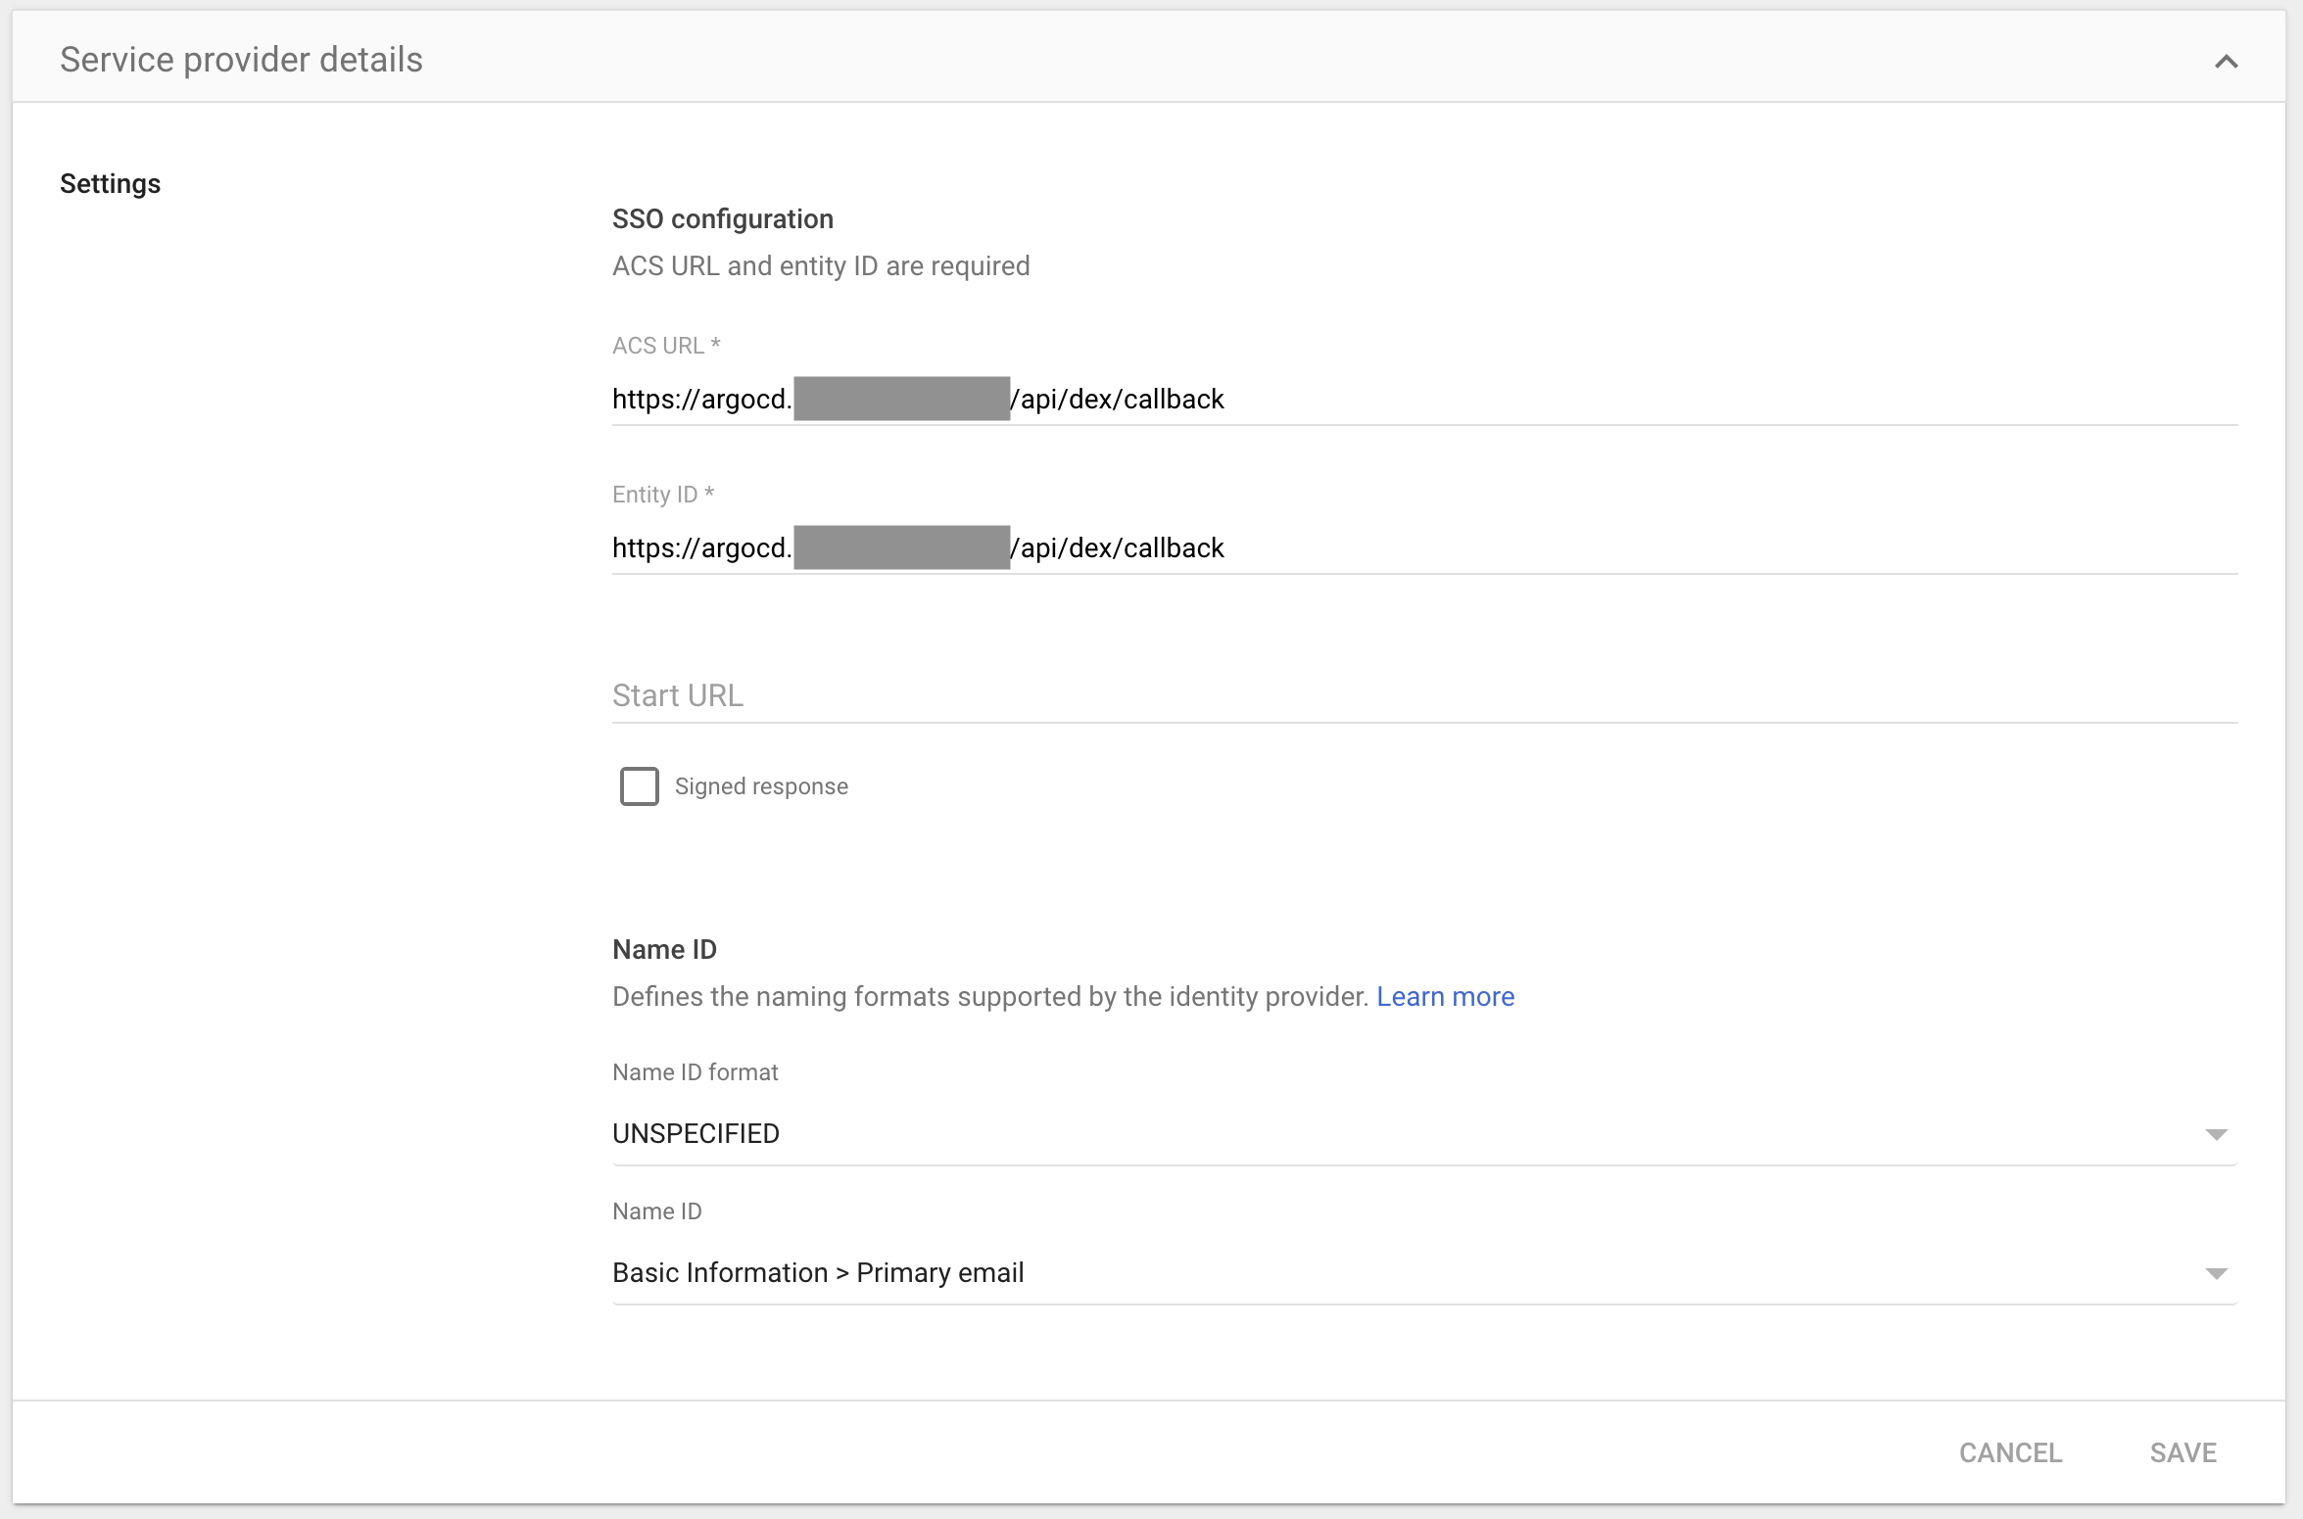Click the ACS URL field label
The height and width of the screenshot is (1519, 2303).
click(x=666, y=346)
